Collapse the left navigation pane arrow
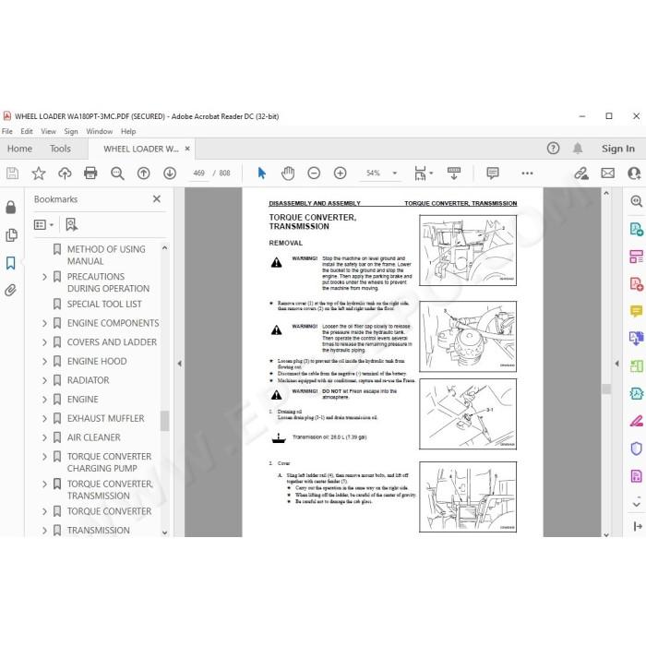Screen dimensions: 646x646 pyautogui.click(x=180, y=364)
